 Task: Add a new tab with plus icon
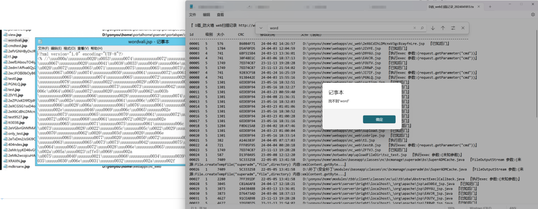tap(490, 6)
